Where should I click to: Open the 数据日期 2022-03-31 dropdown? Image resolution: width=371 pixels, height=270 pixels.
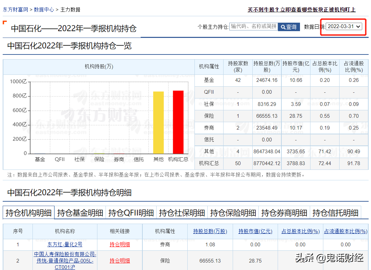(x=344, y=26)
